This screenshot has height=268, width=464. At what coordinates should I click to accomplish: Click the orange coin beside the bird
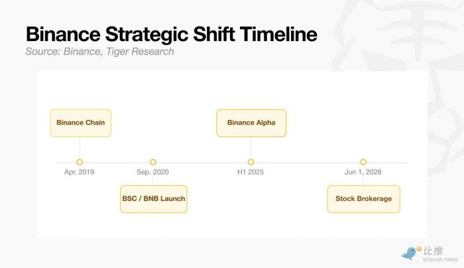click(x=419, y=249)
